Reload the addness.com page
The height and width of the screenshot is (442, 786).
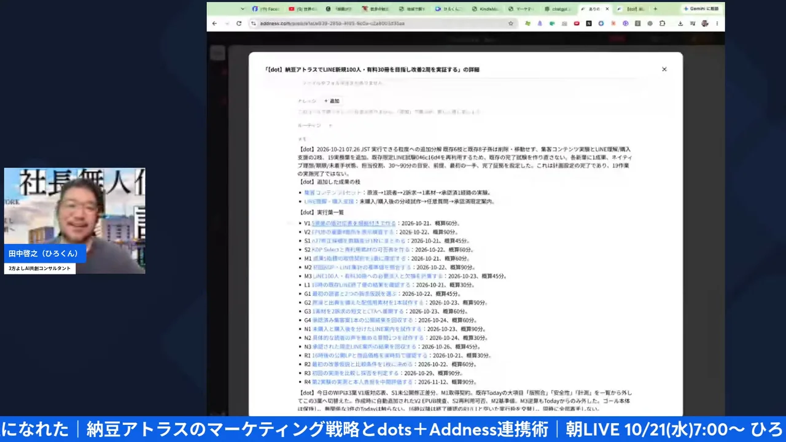pyautogui.click(x=239, y=23)
